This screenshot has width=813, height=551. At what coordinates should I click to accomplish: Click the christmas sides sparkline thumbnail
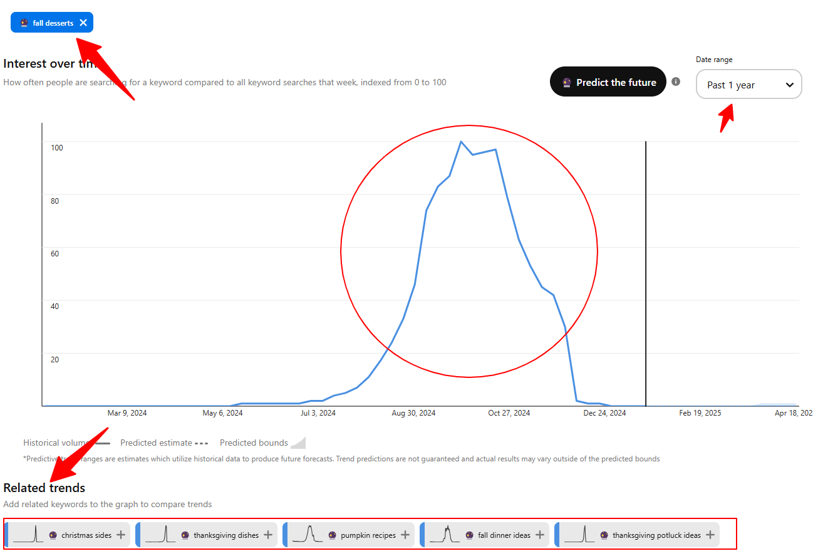click(x=28, y=535)
